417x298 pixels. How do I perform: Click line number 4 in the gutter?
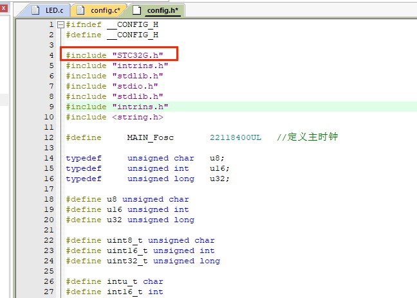[51, 55]
